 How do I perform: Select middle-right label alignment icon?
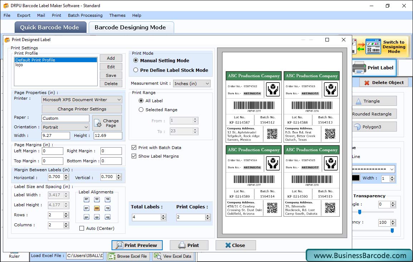pyautogui.click(x=108, y=208)
